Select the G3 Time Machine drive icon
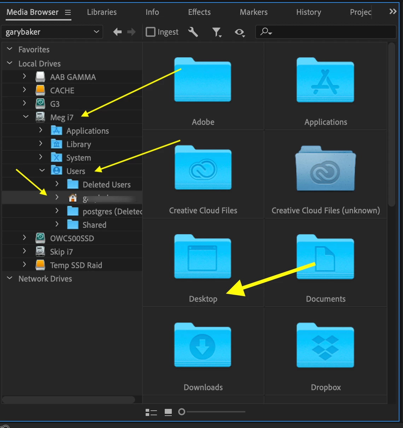The width and height of the screenshot is (403, 428). pos(40,104)
